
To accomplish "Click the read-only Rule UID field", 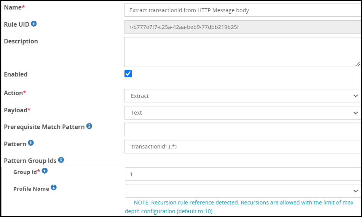I will (242, 27).
